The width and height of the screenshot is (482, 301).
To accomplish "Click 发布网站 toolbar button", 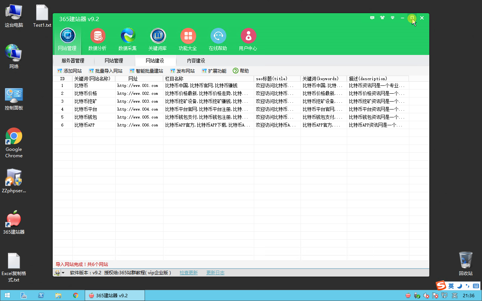I will pos(182,71).
